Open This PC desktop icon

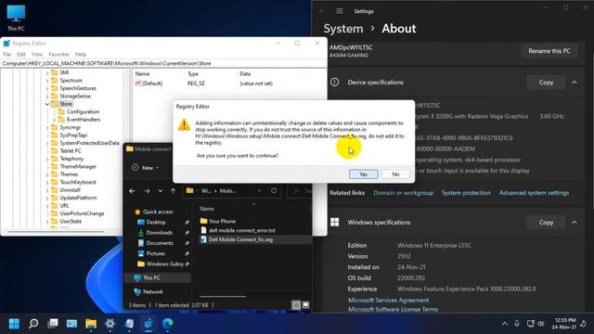pyautogui.click(x=16, y=18)
